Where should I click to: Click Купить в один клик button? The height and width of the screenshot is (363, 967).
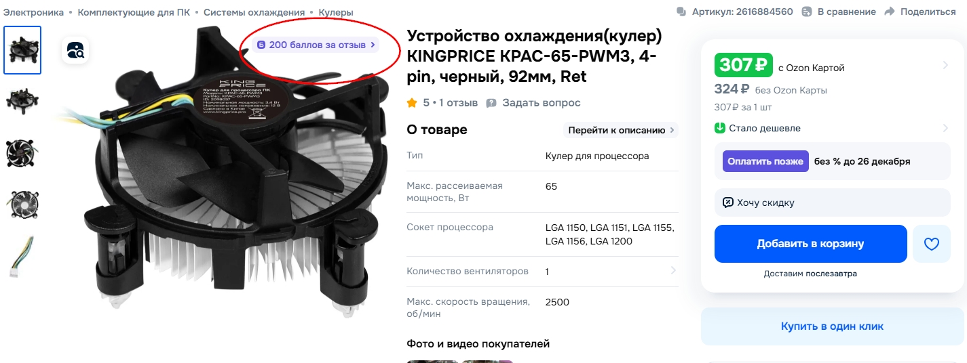tap(833, 326)
